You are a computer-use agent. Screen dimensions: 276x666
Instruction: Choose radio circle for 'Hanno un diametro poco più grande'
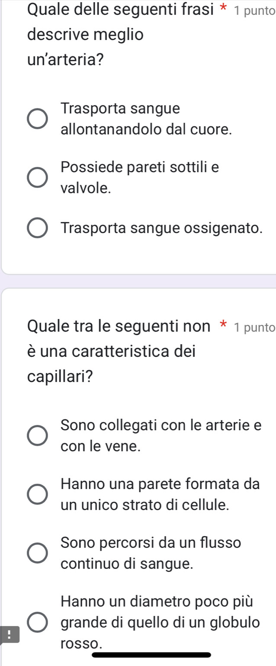pyautogui.click(x=38, y=623)
